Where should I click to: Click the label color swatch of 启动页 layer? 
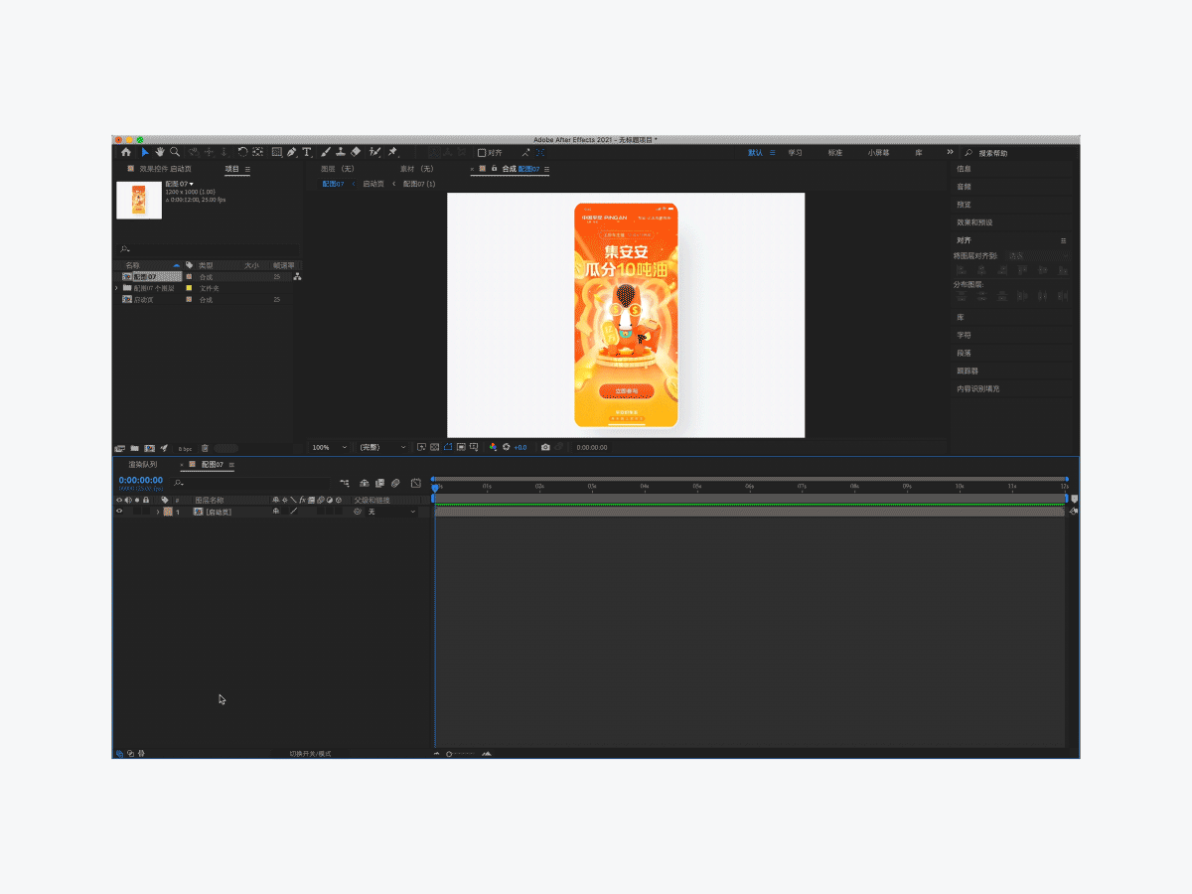(x=168, y=512)
